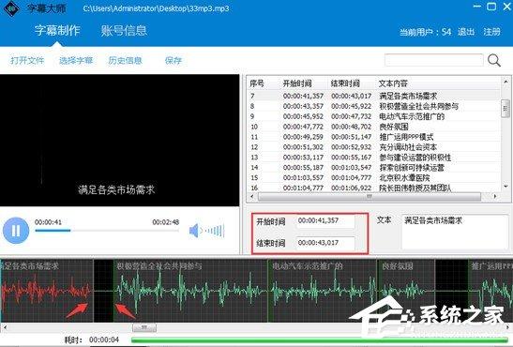This screenshot has height=347, width=513.
Task: Select row 11 推广运用PPP模式
Action: pyautogui.click(x=373, y=137)
